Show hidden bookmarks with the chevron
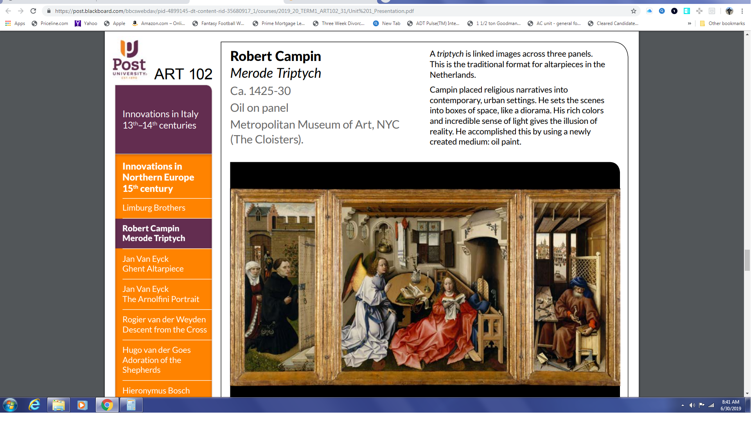751x422 pixels. 689,23
